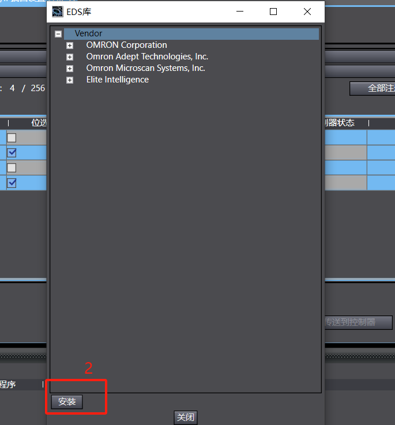Click the 安装 install button
The image size is (395, 425).
67,401
